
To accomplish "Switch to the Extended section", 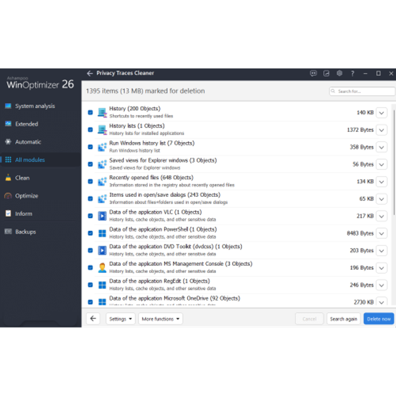I will coord(40,124).
